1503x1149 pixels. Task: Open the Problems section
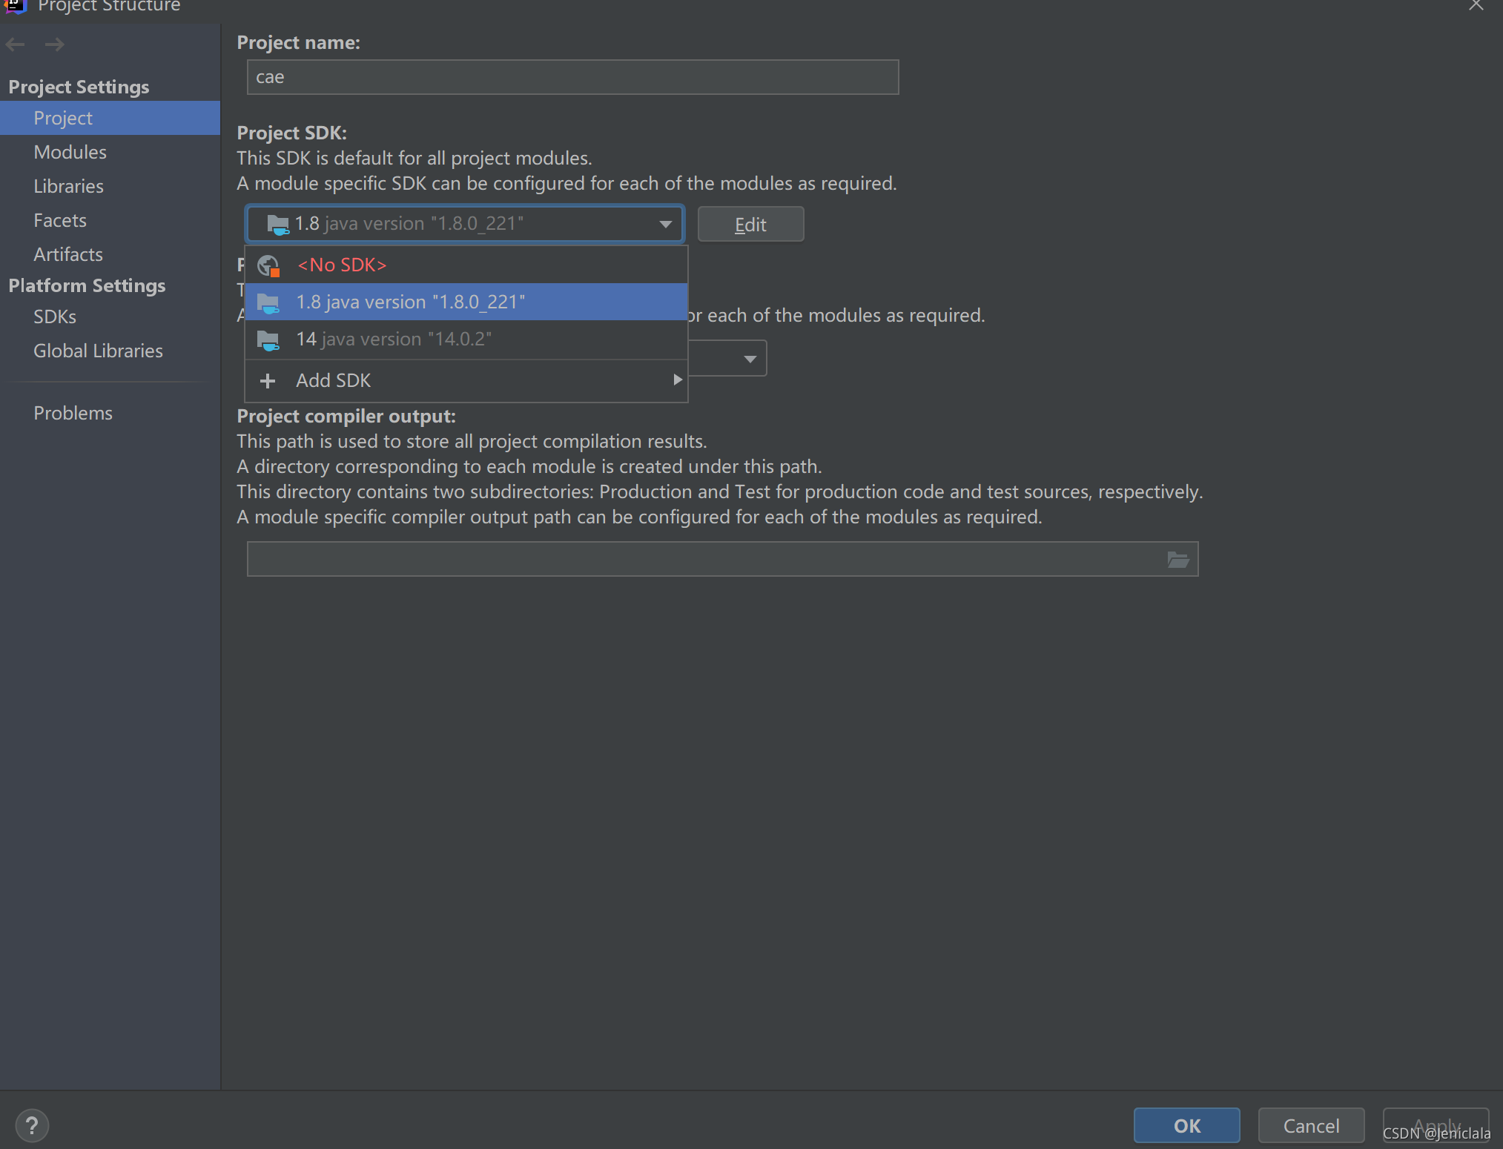(x=73, y=412)
